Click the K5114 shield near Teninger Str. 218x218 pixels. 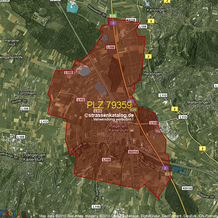tap(134, 152)
